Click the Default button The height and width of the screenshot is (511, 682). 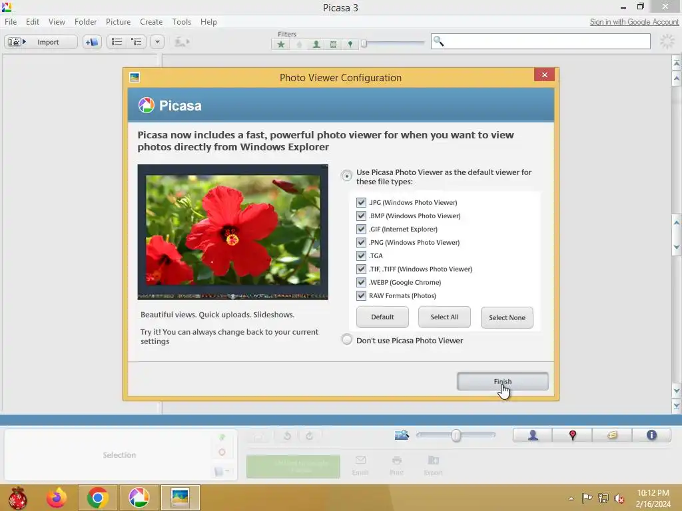382,317
